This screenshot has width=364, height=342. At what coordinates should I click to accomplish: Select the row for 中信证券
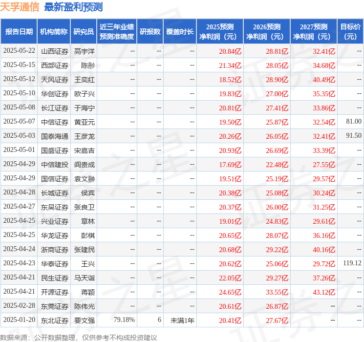tap(182, 122)
